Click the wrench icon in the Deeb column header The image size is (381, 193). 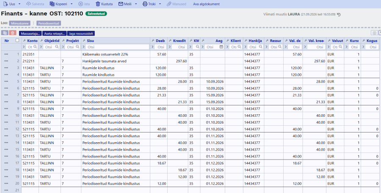(x=152, y=41)
